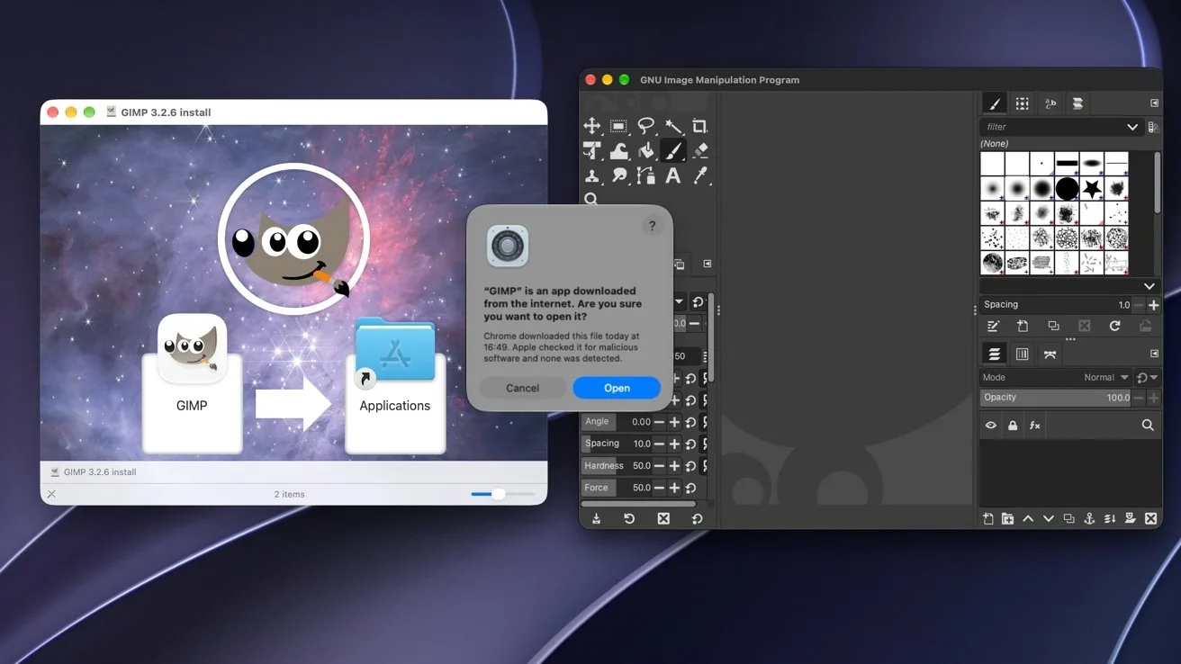The image size is (1181, 664).
Task: Select the Bucket Fill tool
Action: 645,150
